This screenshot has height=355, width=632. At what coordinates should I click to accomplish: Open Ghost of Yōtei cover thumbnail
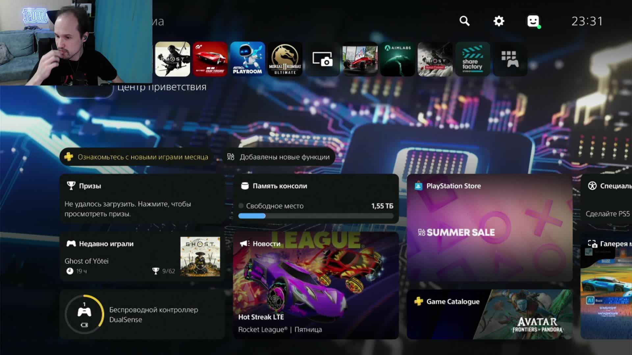click(200, 256)
